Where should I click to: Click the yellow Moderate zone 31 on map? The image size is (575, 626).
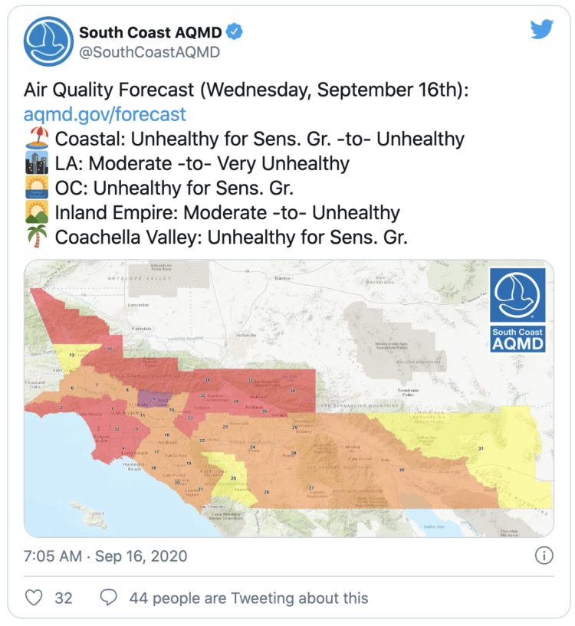(481, 448)
